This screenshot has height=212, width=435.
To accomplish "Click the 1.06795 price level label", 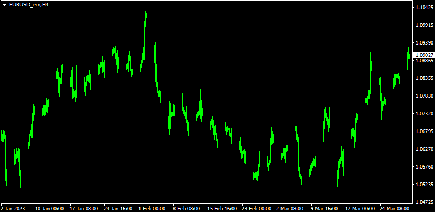I will [x=424, y=131].
